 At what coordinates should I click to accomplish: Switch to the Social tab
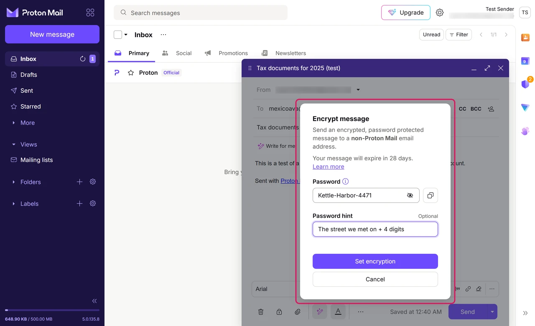coord(177,53)
